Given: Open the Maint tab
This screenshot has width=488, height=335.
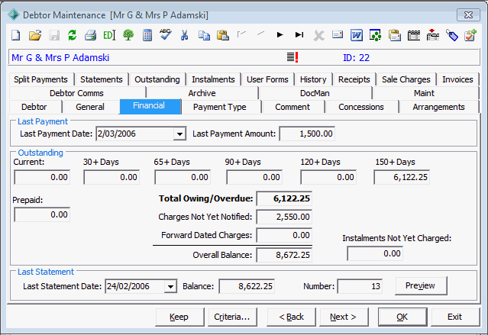Looking at the screenshot, I should tap(424, 93).
